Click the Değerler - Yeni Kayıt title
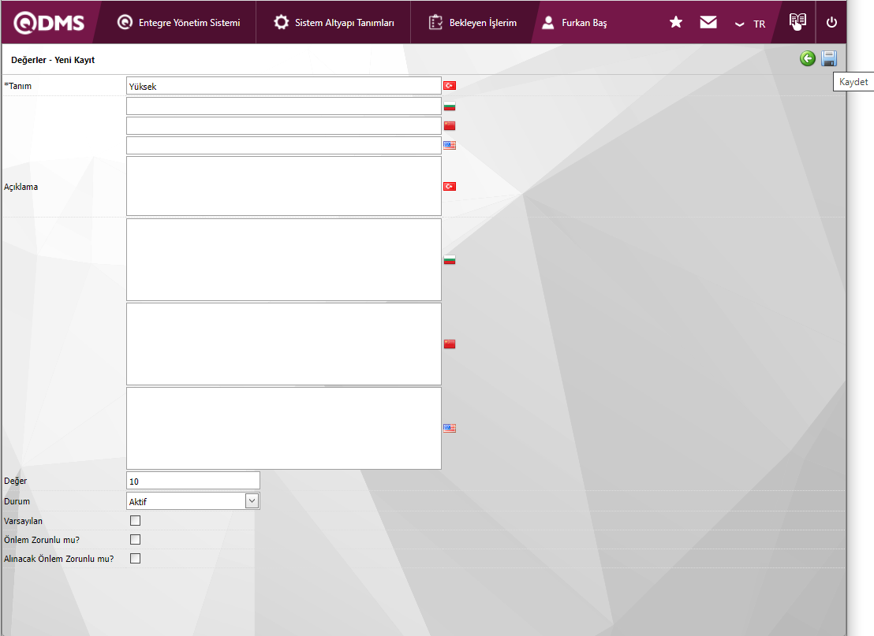The image size is (874, 636). tap(53, 60)
